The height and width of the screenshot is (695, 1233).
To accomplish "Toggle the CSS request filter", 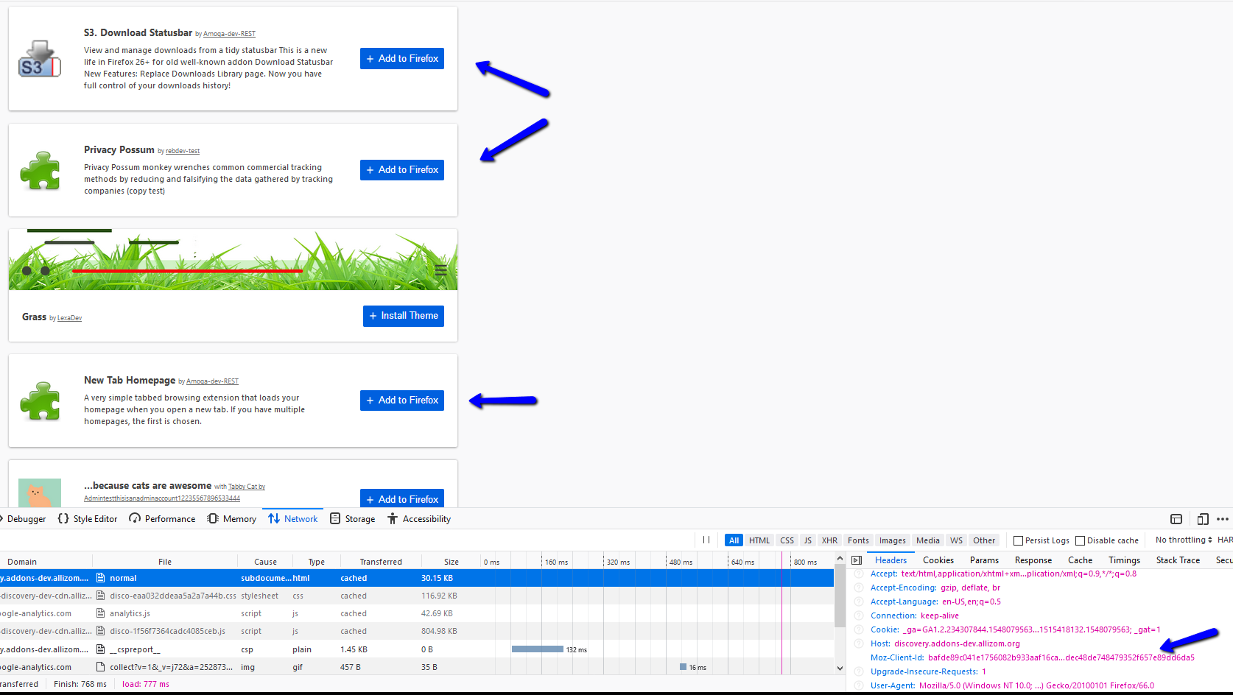I will [x=787, y=540].
